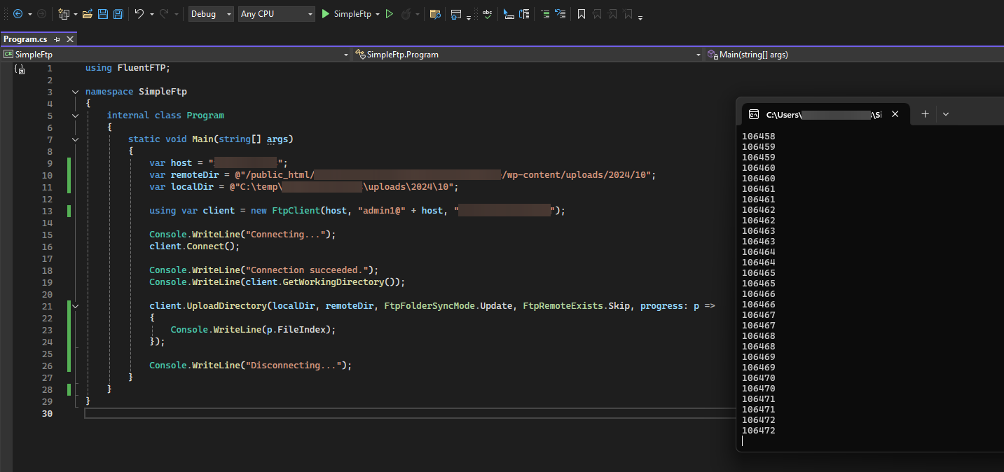Select the Program.cs editor tab
Image resolution: width=1004 pixels, height=472 pixels.
pyautogui.click(x=25, y=39)
